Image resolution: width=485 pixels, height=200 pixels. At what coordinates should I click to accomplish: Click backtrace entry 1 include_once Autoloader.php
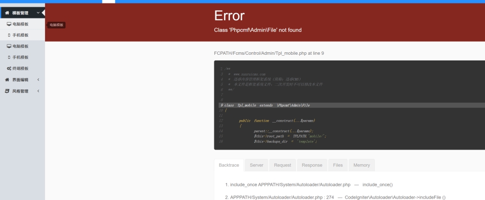pos(308,185)
